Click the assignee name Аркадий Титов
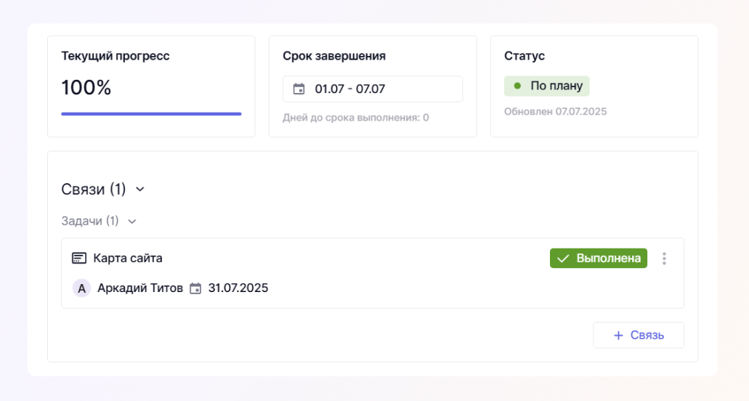The height and width of the screenshot is (401, 749). pos(139,288)
